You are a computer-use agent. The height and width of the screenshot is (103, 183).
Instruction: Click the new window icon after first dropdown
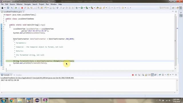pos(8,8)
